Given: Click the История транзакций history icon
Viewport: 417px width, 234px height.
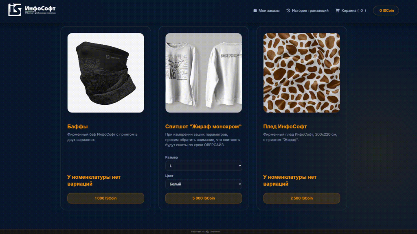Looking at the screenshot, I should (288, 11).
